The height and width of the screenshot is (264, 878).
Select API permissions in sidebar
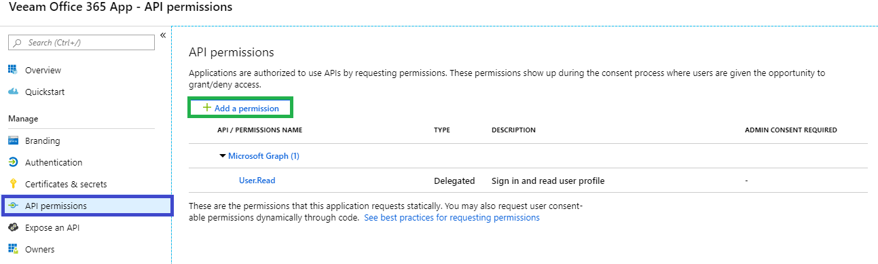(x=88, y=206)
